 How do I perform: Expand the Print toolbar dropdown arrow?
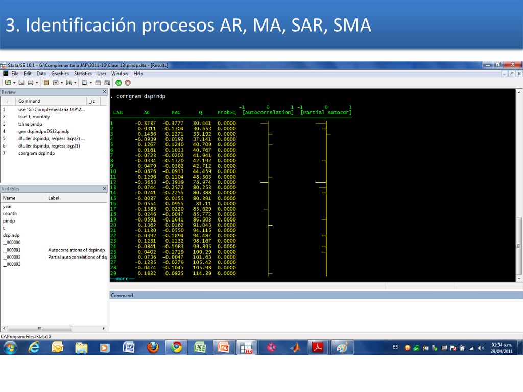coord(37,83)
